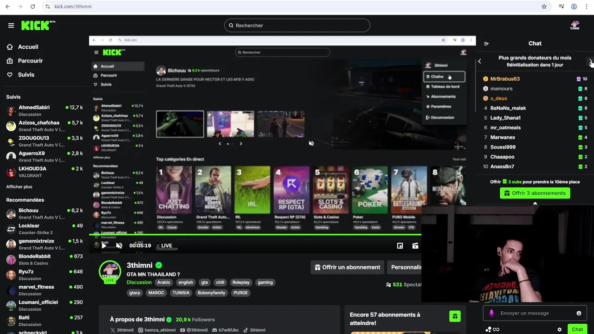
Task: Bookmark this page with the star icon
Action: (544, 6)
